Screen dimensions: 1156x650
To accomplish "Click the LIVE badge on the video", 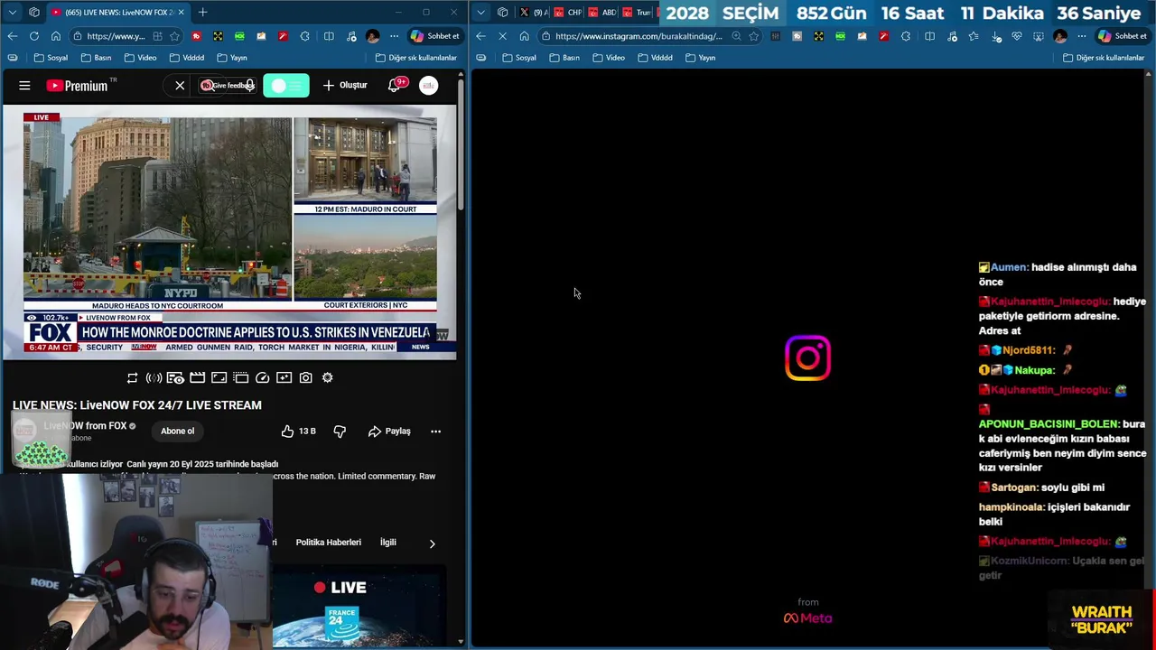I will [42, 117].
